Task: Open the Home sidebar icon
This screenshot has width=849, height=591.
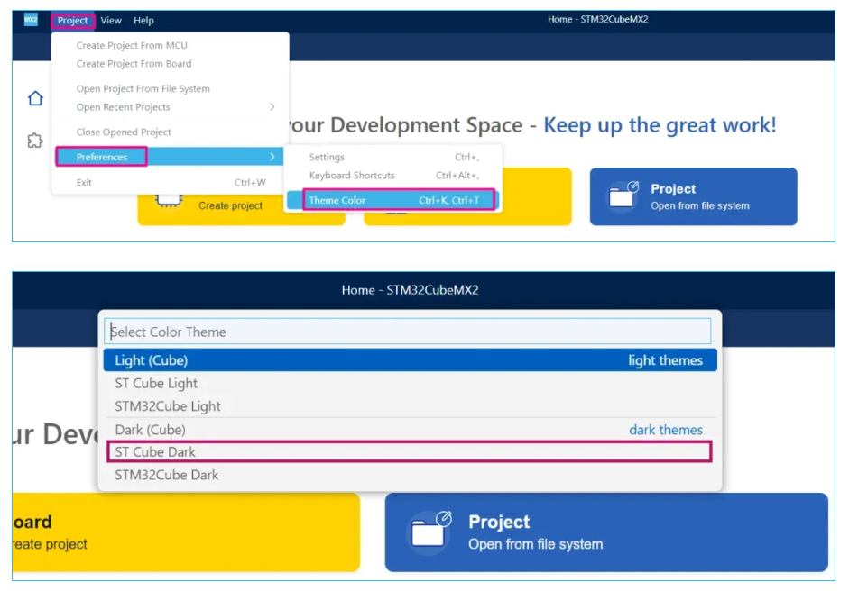Action: (x=36, y=98)
